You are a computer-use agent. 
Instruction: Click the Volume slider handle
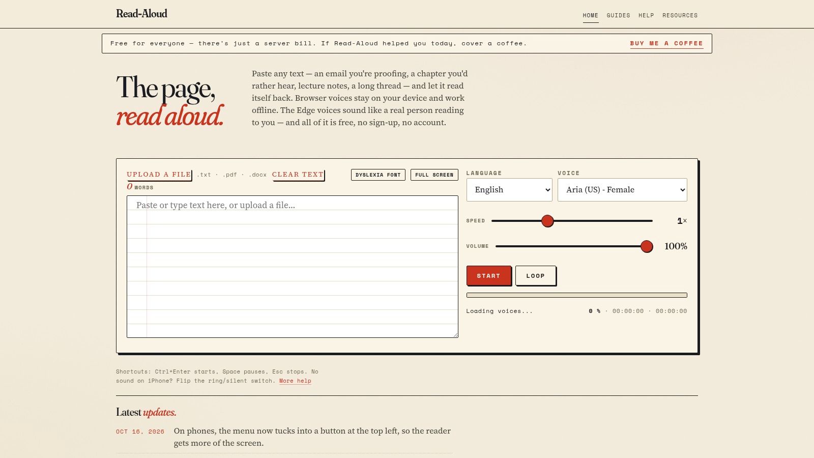[647, 246]
